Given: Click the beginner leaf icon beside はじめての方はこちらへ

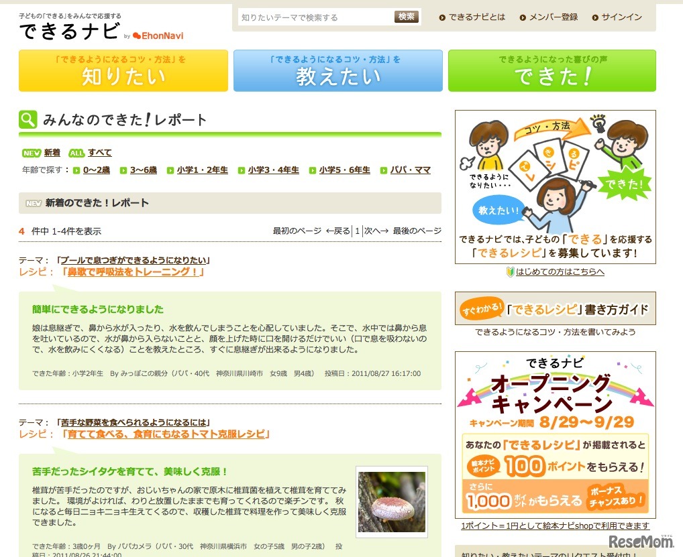Looking at the screenshot, I should tap(511, 272).
